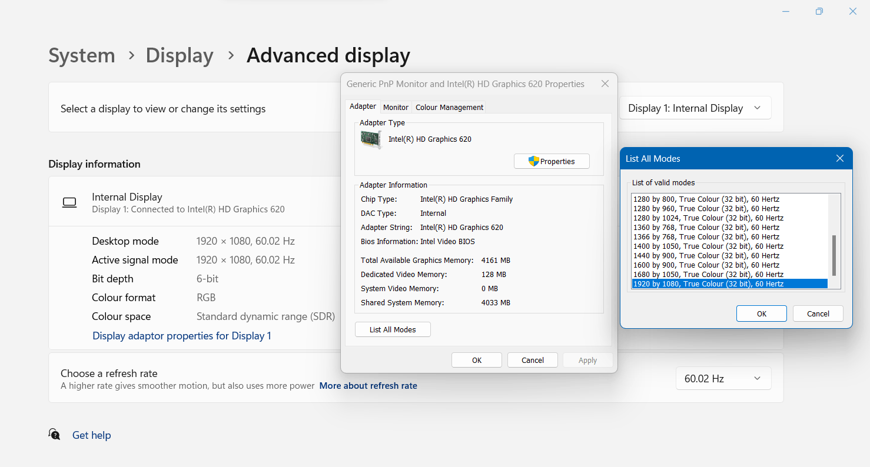Open the Display 1: Internal Display dropdown
The width and height of the screenshot is (870, 467).
[x=695, y=108]
